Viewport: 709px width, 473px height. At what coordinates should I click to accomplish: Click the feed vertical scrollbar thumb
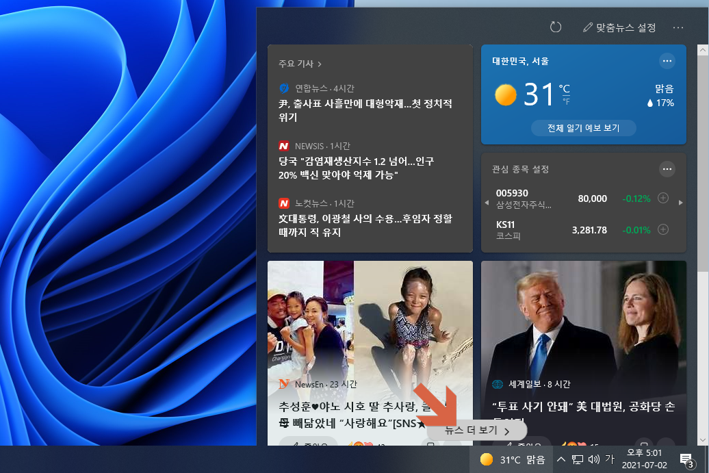point(703,163)
